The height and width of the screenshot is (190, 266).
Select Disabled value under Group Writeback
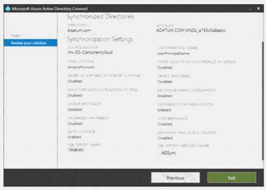click(x=75, y=109)
